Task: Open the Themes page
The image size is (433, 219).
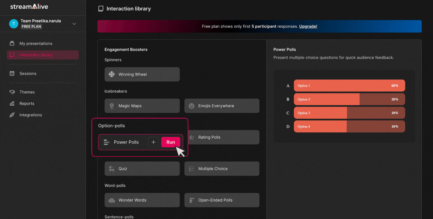Action: [x=27, y=92]
